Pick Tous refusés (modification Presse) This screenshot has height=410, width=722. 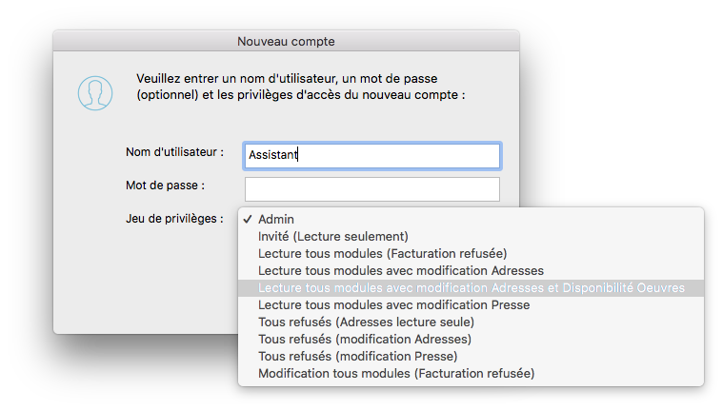[x=357, y=356]
